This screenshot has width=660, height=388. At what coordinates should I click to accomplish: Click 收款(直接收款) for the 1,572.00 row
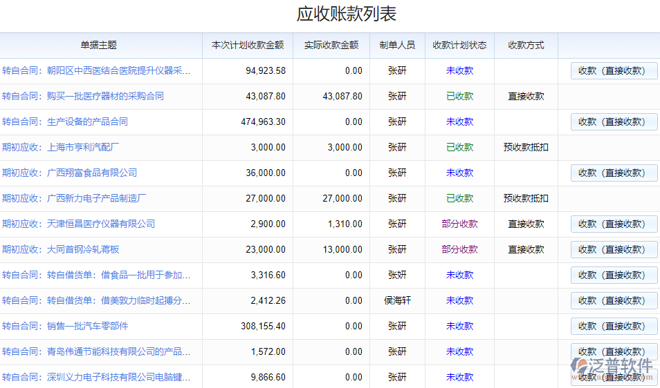pos(614,351)
